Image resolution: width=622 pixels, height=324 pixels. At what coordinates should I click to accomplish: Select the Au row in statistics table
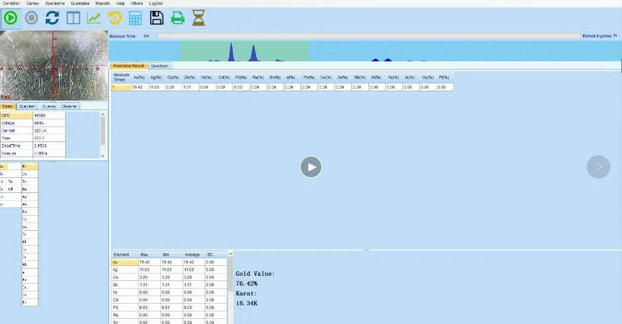(170, 262)
